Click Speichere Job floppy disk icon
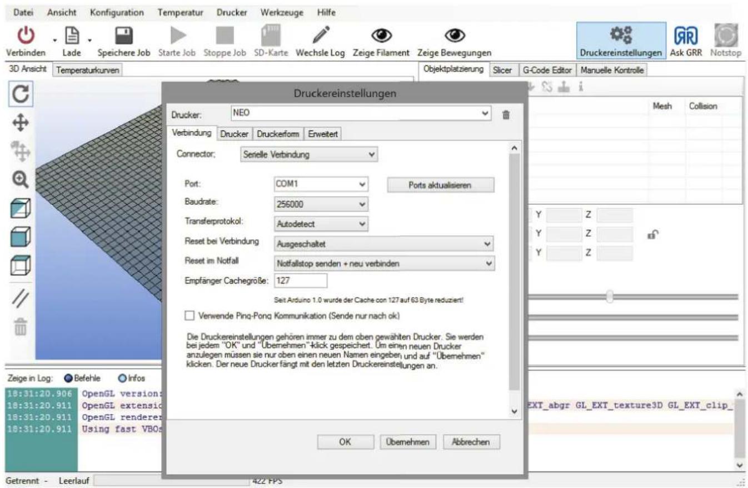 (x=123, y=36)
